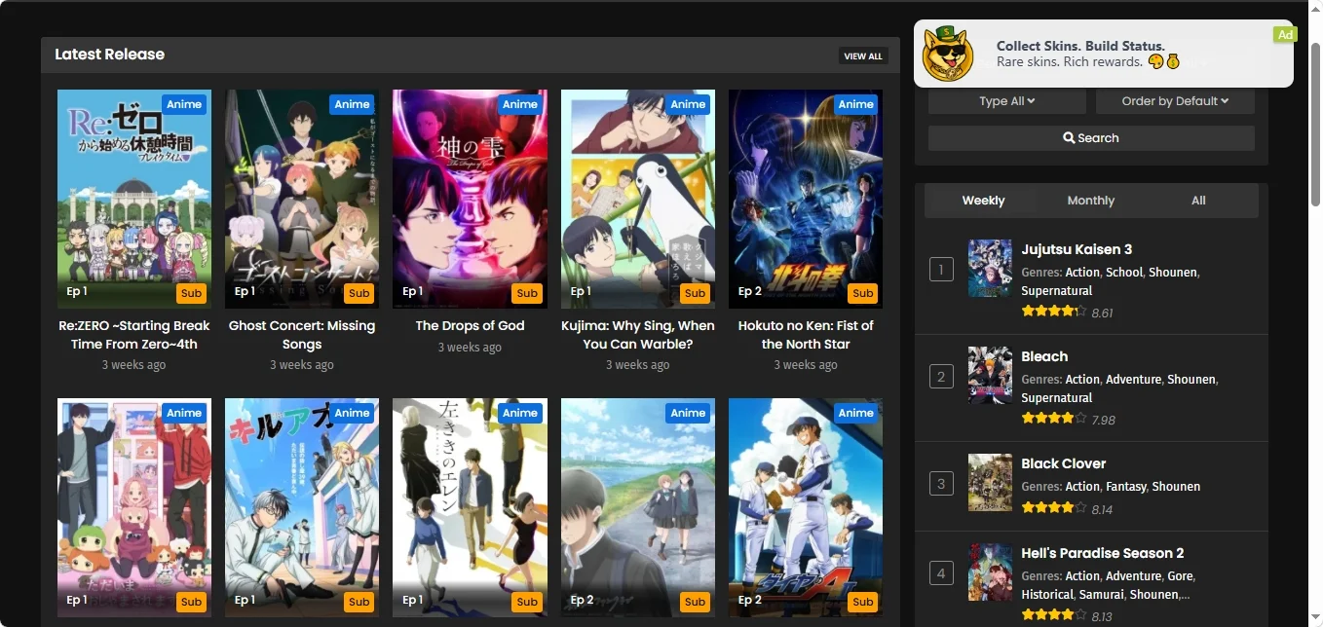Switch to the All ranking tab
This screenshot has width=1323, height=627.
pos(1198,201)
